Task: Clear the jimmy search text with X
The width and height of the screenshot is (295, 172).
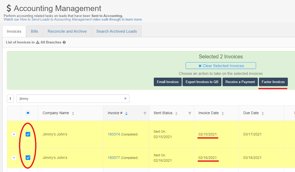Action: [x=125, y=98]
